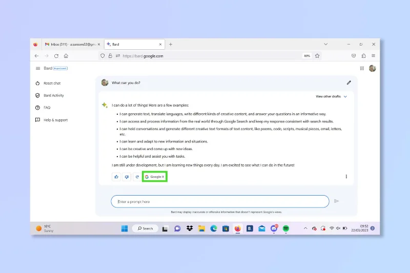Click the taskbar Wi-Fi icon

coord(332,228)
